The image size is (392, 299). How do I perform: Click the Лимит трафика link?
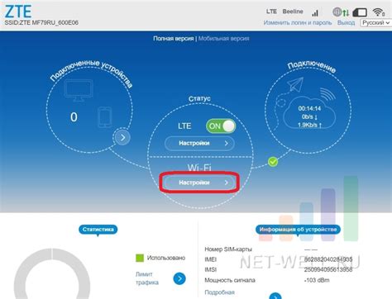pyautogui.click(x=147, y=278)
